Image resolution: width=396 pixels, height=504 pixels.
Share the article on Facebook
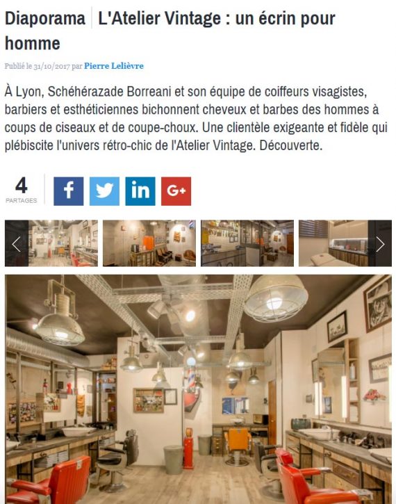point(68,191)
